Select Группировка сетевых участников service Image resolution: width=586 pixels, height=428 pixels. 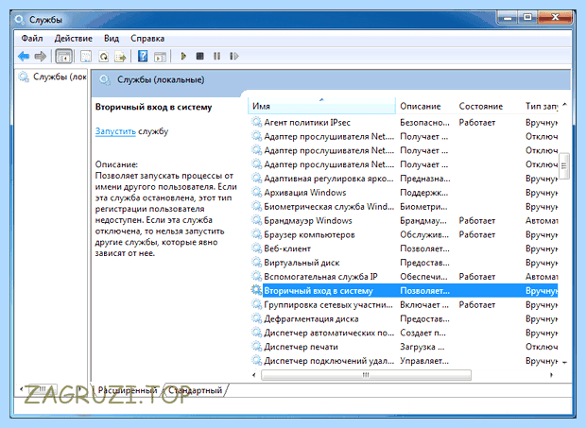(x=405, y=305)
